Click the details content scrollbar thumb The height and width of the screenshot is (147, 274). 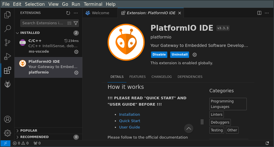[x=202, y=122]
